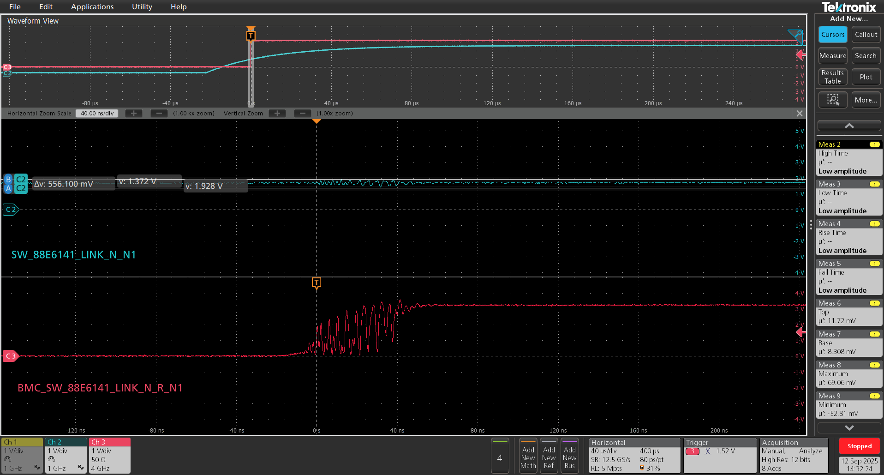Open the Help menu
The height and width of the screenshot is (475, 884).
click(x=179, y=6)
